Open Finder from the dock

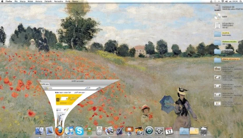(40, 131)
